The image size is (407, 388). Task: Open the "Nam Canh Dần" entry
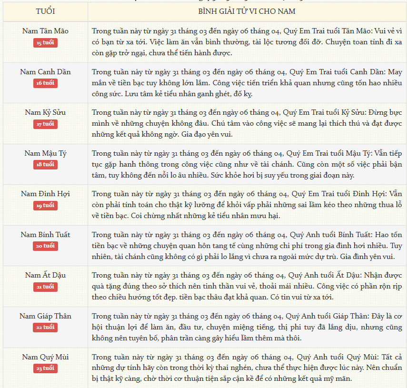coord(45,72)
